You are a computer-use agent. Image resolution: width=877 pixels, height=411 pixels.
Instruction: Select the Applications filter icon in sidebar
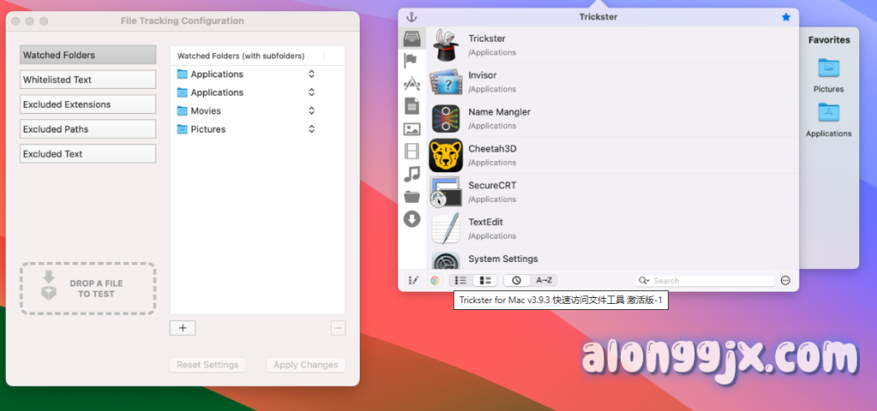[x=412, y=83]
